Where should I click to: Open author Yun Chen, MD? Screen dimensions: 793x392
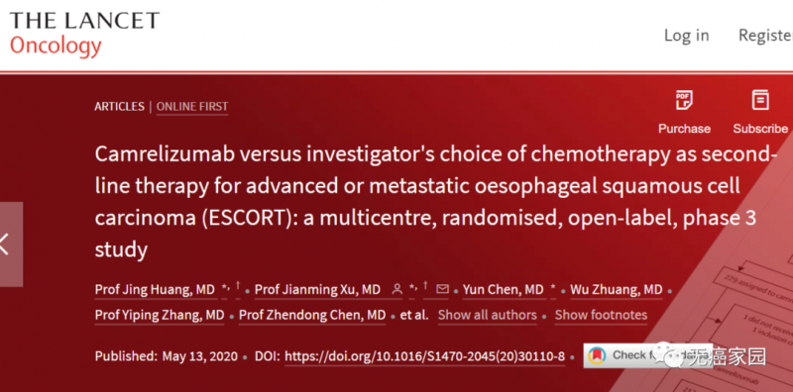(504, 290)
